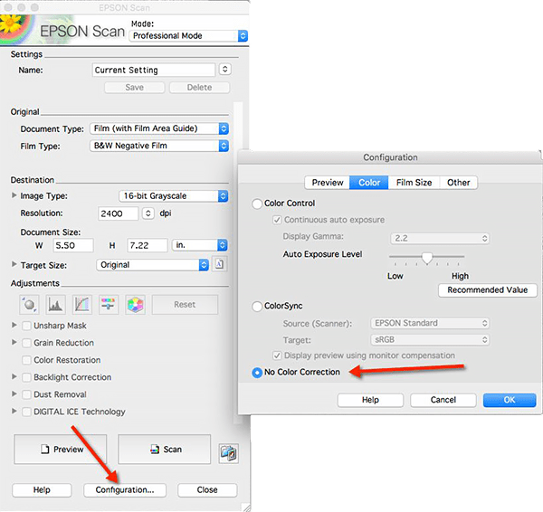Open the File Save Settings icon
Screen dimensions: 543x512
click(229, 453)
